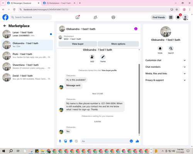Open the account profile menu

[185, 17]
